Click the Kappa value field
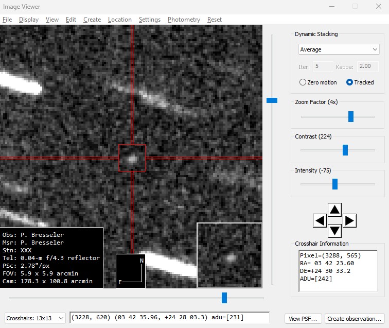Screen dimensions: 389x328 pyautogui.click(x=368, y=66)
